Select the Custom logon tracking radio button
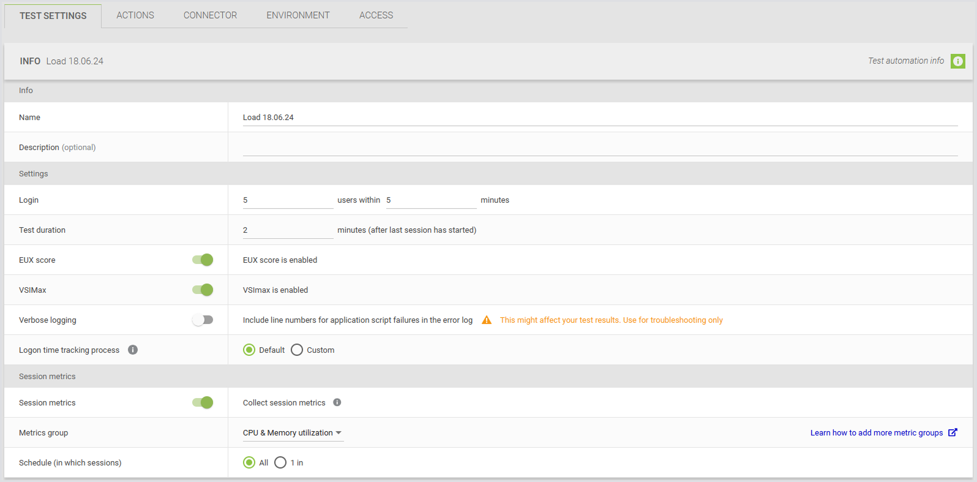The height and width of the screenshot is (482, 977). [x=297, y=350]
